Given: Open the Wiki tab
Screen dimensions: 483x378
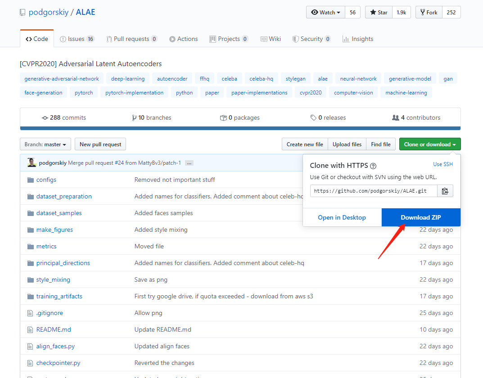Looking at the screenshot, I should click(x=271, y=39).
